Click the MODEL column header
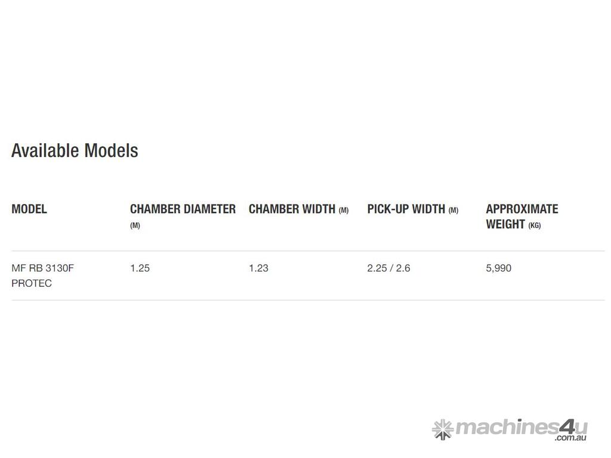Viewport: 611px width, 458px height. 29,209
